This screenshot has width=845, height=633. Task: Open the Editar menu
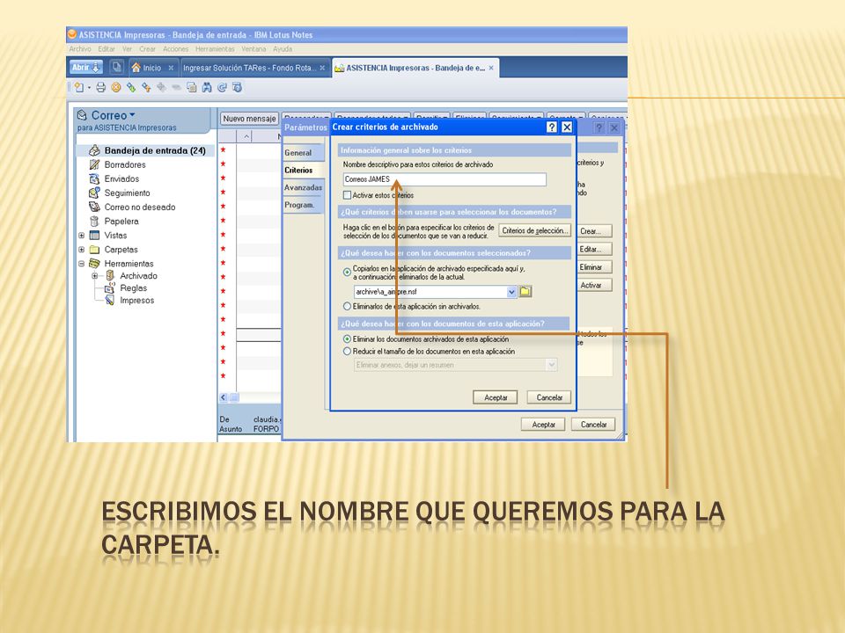107,49
